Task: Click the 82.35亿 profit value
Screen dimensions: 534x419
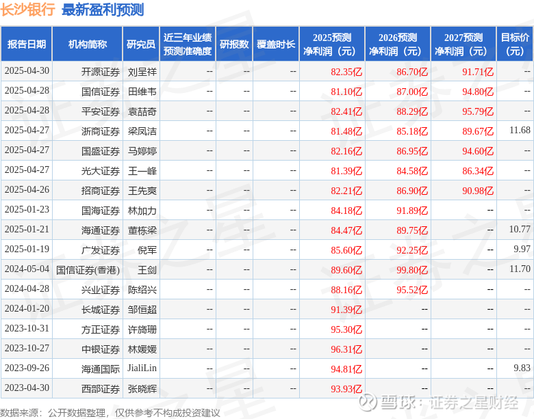Action: click(x=346, y=72)
